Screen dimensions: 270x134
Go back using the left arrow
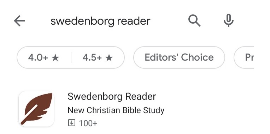click(19, 21)
